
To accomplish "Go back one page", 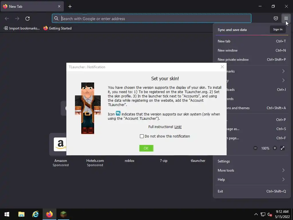I will (7, 19).
